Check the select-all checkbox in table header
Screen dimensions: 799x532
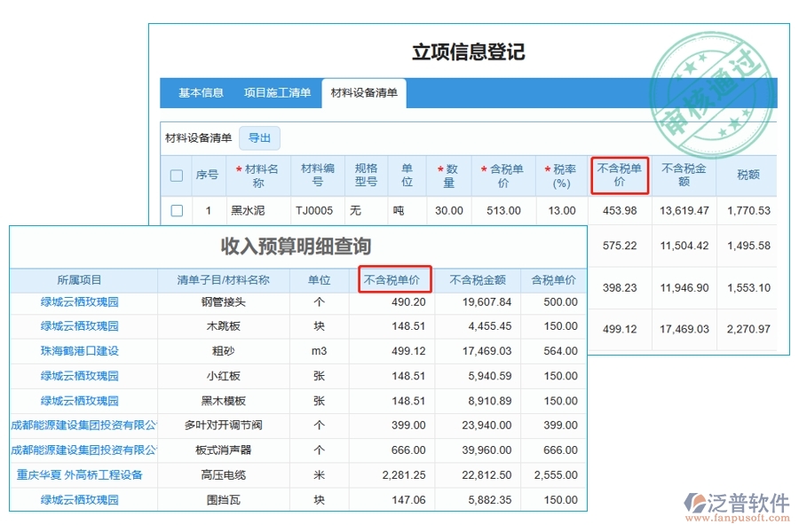pos(175,175)
